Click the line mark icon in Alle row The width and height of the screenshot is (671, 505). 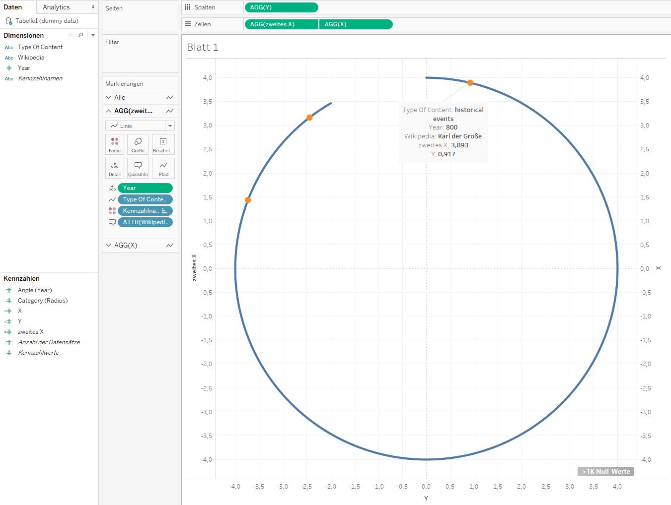pos(170,97)
